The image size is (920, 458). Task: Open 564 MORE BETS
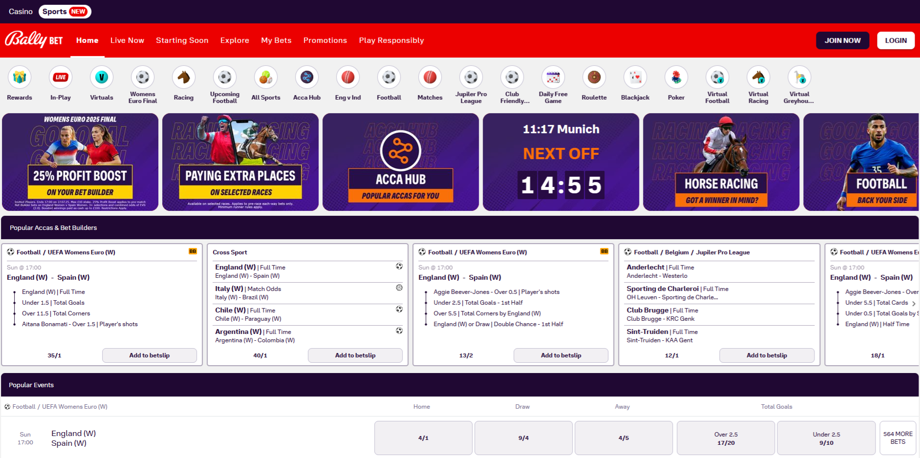point(898,438)
